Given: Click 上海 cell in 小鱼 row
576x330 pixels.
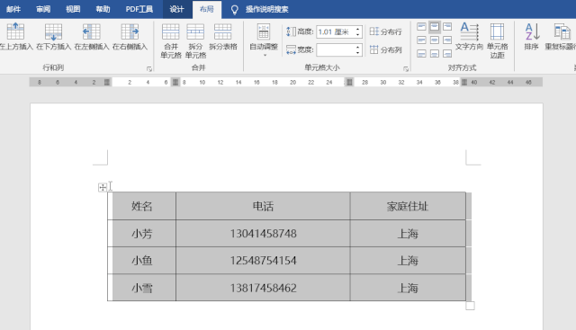Looking at the screenshot, I should (x=408, y=261).
